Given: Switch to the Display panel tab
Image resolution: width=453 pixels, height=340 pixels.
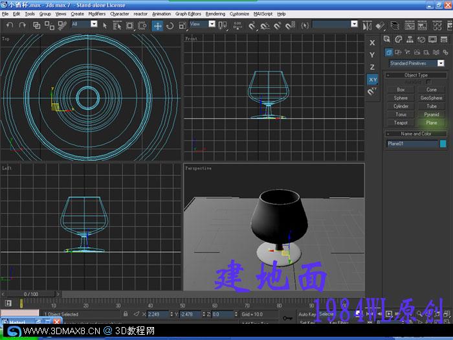Looking at the screenshot, I should [432, 40].
